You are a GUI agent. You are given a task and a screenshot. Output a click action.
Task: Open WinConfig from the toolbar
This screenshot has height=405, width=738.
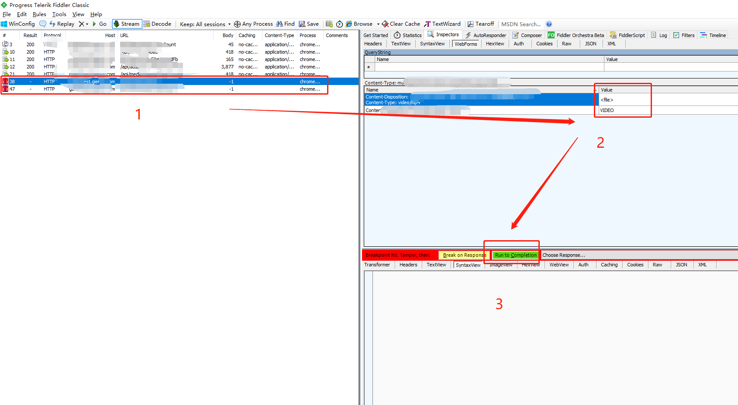pos(18,24)
